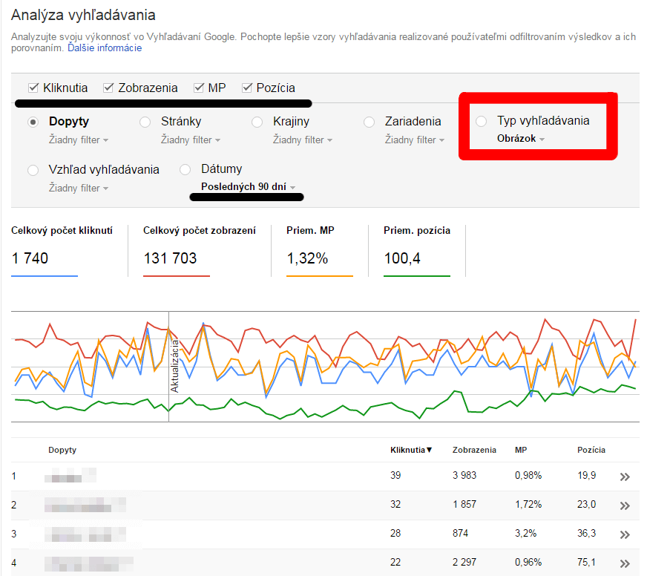Image resolution: width=647 pixels, height=576 pixels.
Task: Click the blurred query in row 3
Action: tap(85, 534)
